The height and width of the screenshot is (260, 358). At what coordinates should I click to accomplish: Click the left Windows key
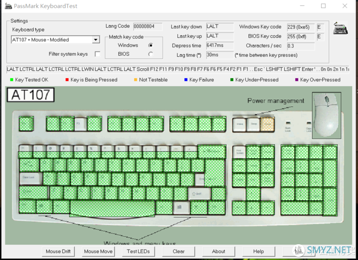tap(45, 206)
